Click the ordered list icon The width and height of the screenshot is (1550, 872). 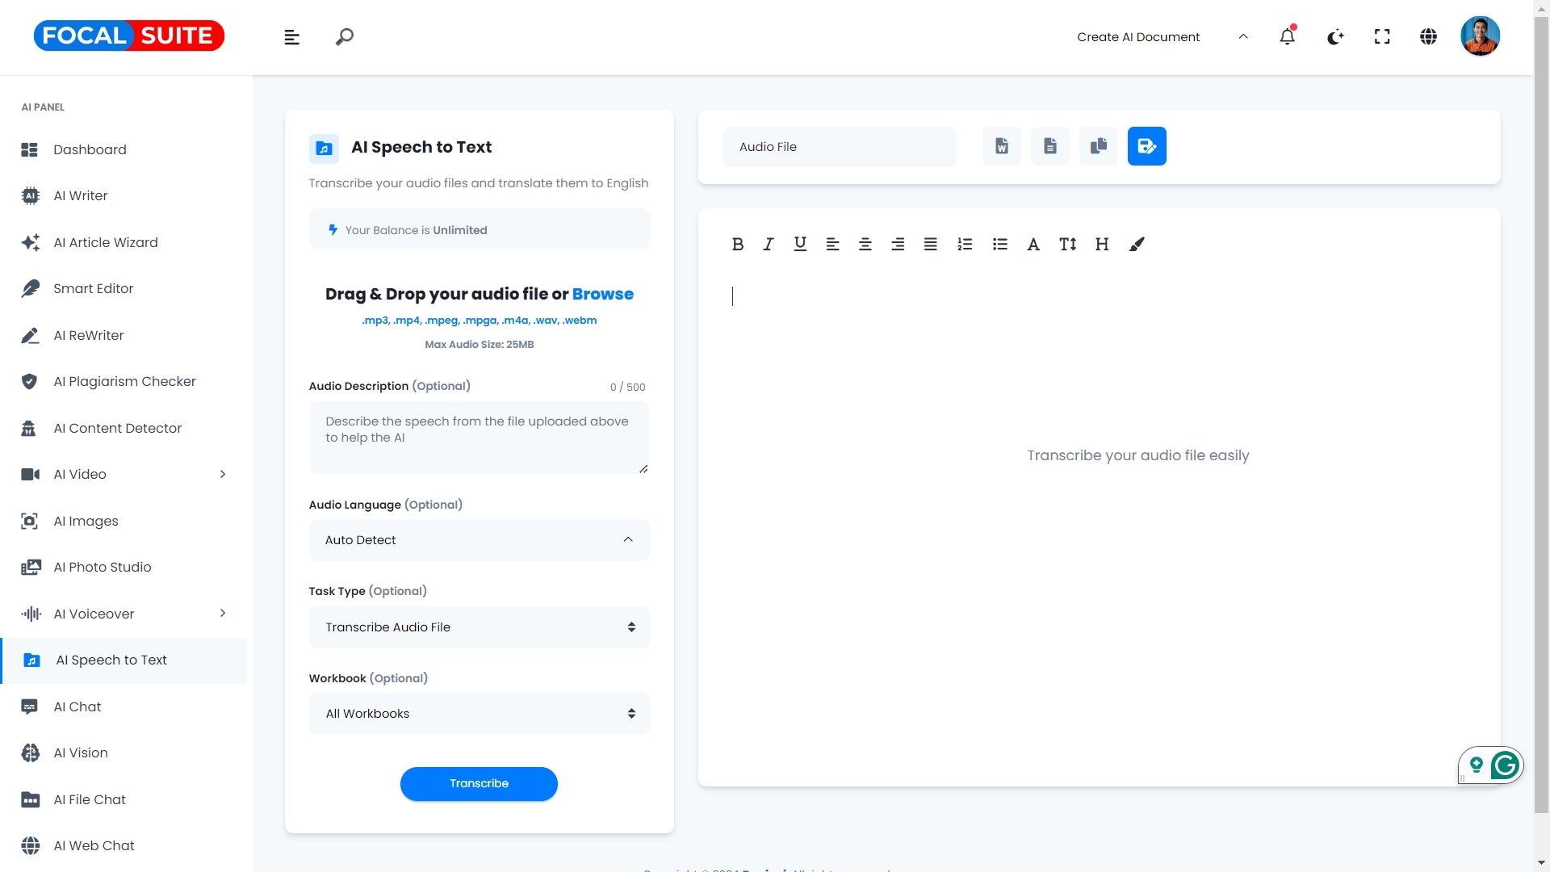pyautogui.click(x=965, y=244)
